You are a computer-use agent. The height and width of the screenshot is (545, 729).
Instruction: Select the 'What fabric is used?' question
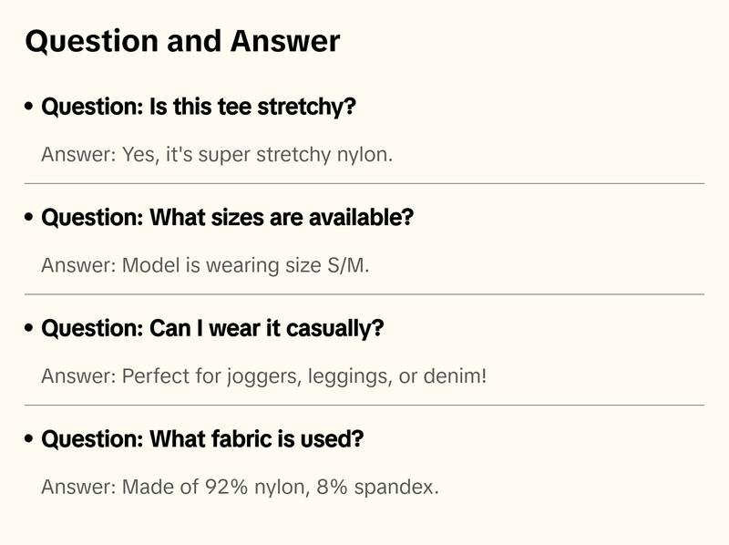click(x=202, y=439)
